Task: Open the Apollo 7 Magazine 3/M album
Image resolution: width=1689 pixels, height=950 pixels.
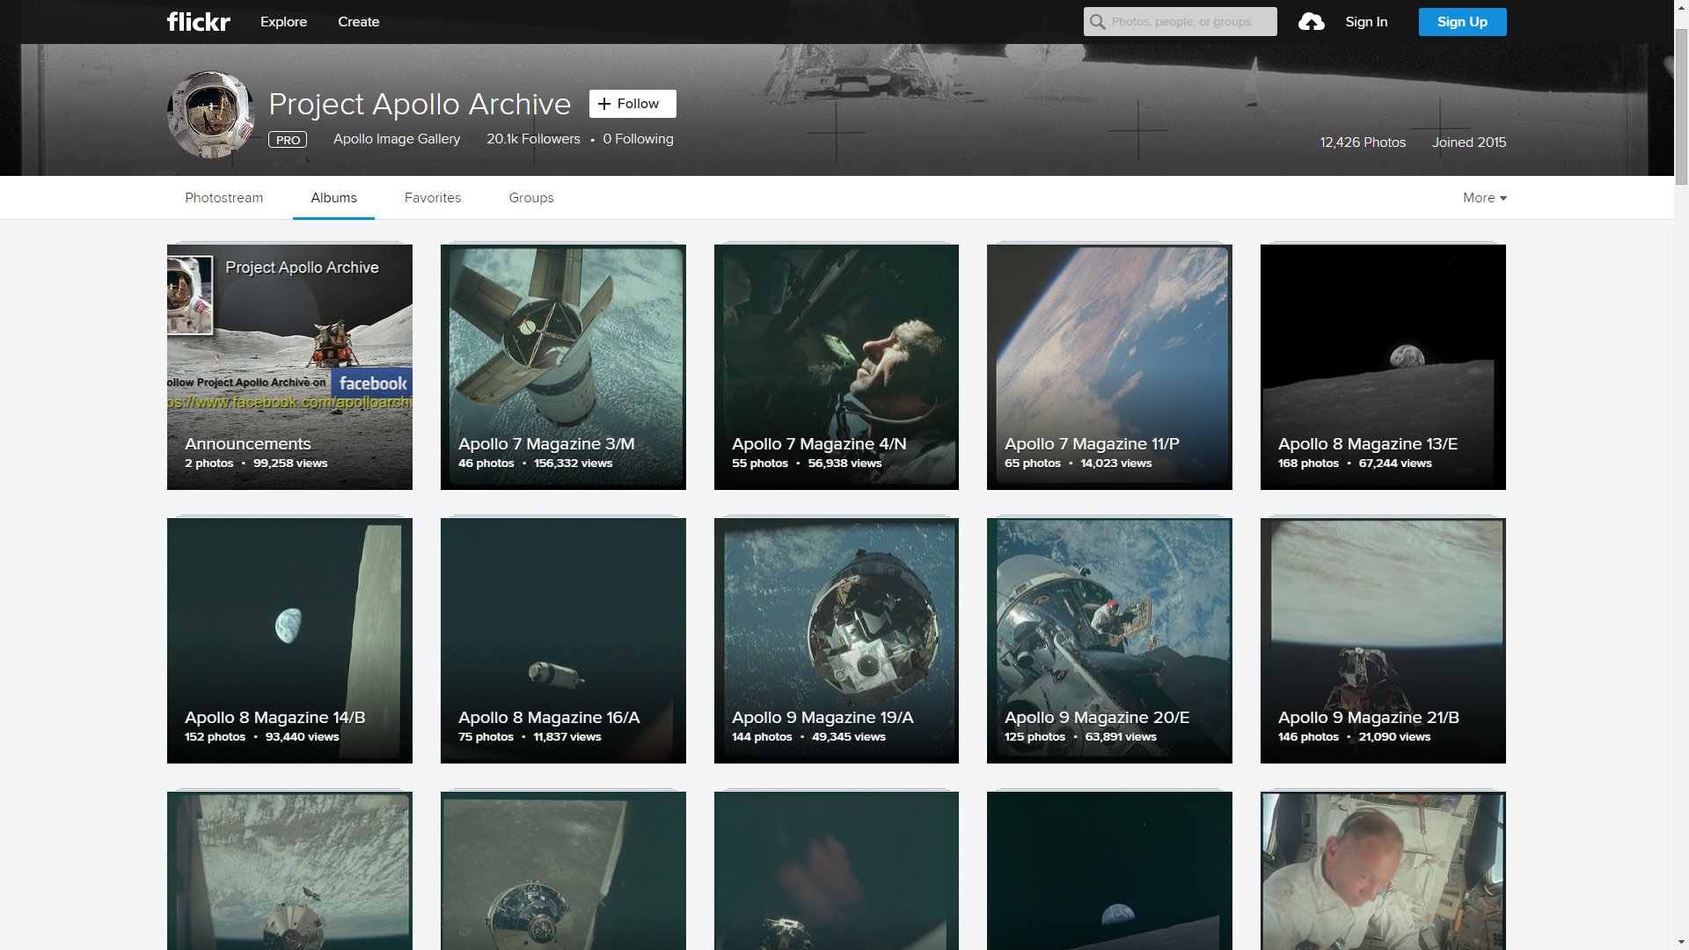Action: (563, 367)
